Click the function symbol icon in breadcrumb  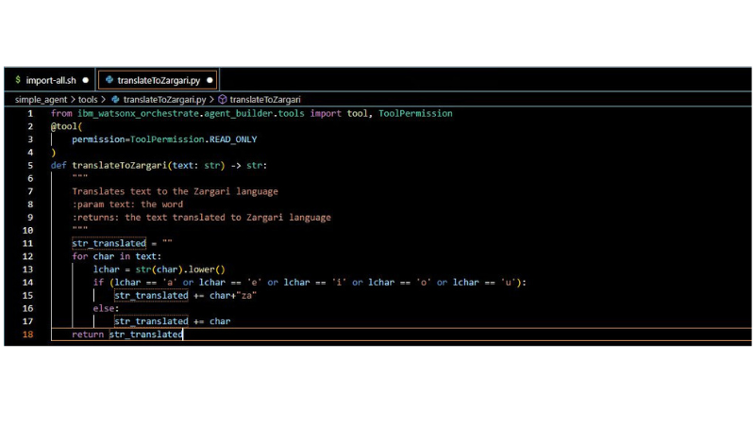(223, 99)
